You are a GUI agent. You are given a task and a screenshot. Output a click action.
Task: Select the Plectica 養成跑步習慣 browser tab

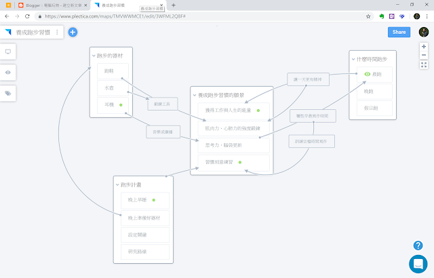127,5
